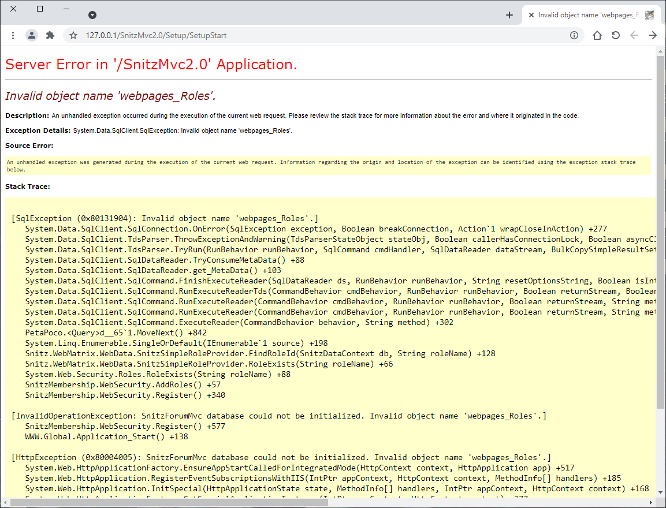Click the vertical scrollbar thumb
The image size is (666, 508).
pos(660,231)
